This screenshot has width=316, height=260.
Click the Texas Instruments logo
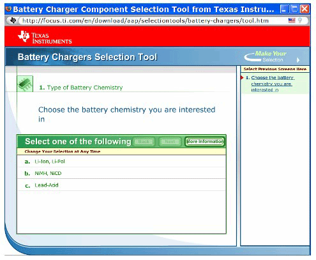pyautogui.click(x=45, y=37)
